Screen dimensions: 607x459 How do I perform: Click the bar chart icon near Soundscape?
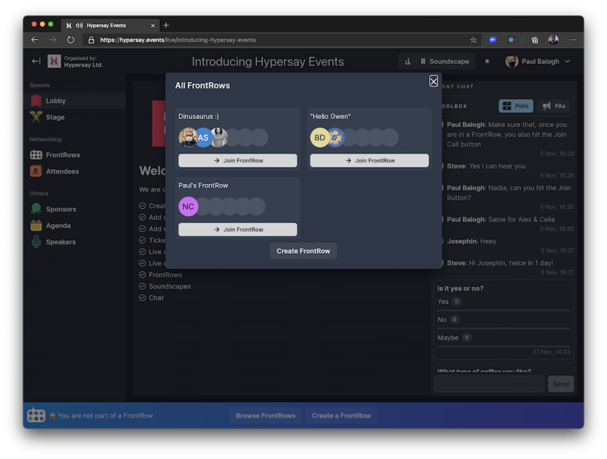point(407,61)
